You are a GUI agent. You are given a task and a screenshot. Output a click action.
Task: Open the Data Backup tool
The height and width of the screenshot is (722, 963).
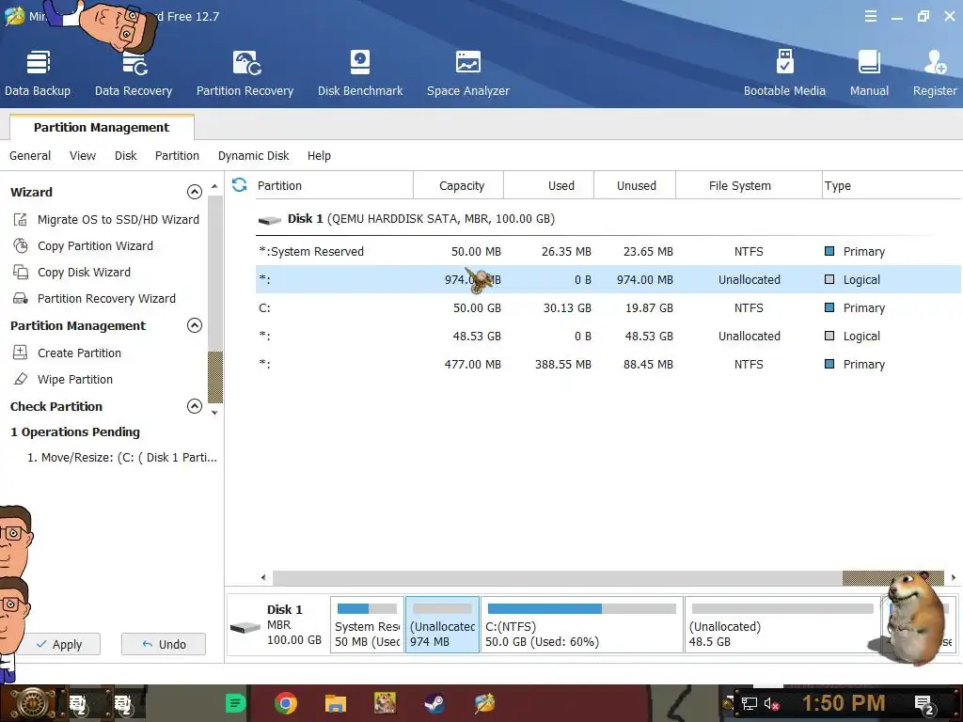point(38,73)
